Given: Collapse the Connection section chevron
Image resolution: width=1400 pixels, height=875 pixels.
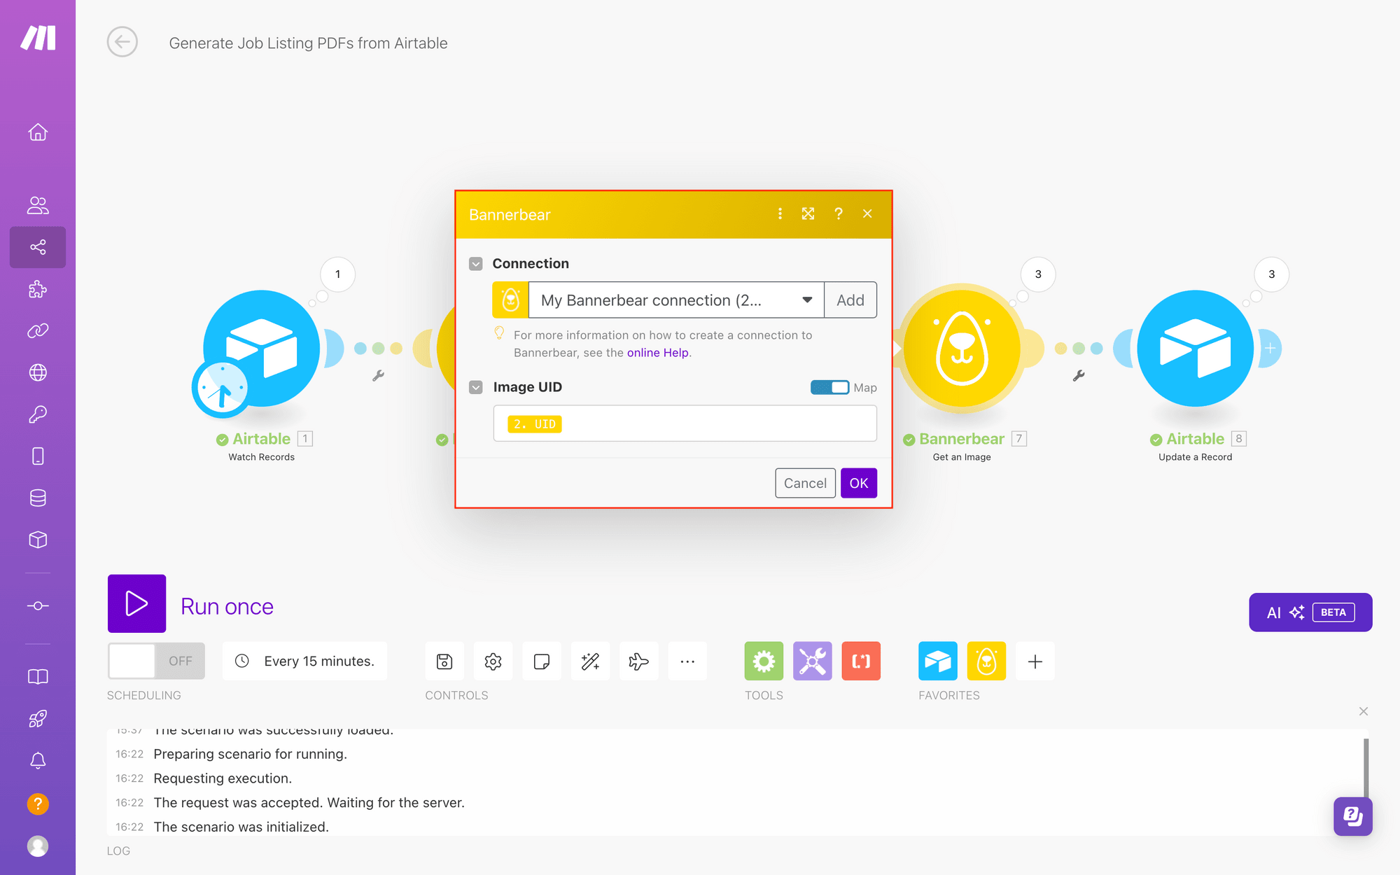Looking at the screenshot, I should coord(476,263).
